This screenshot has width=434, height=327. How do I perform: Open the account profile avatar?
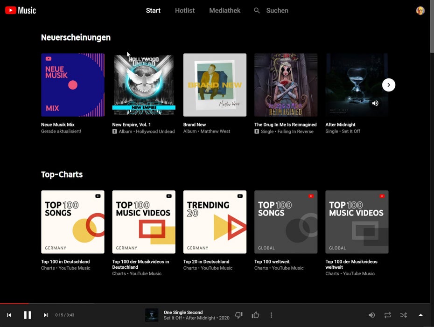click(420, 10)
